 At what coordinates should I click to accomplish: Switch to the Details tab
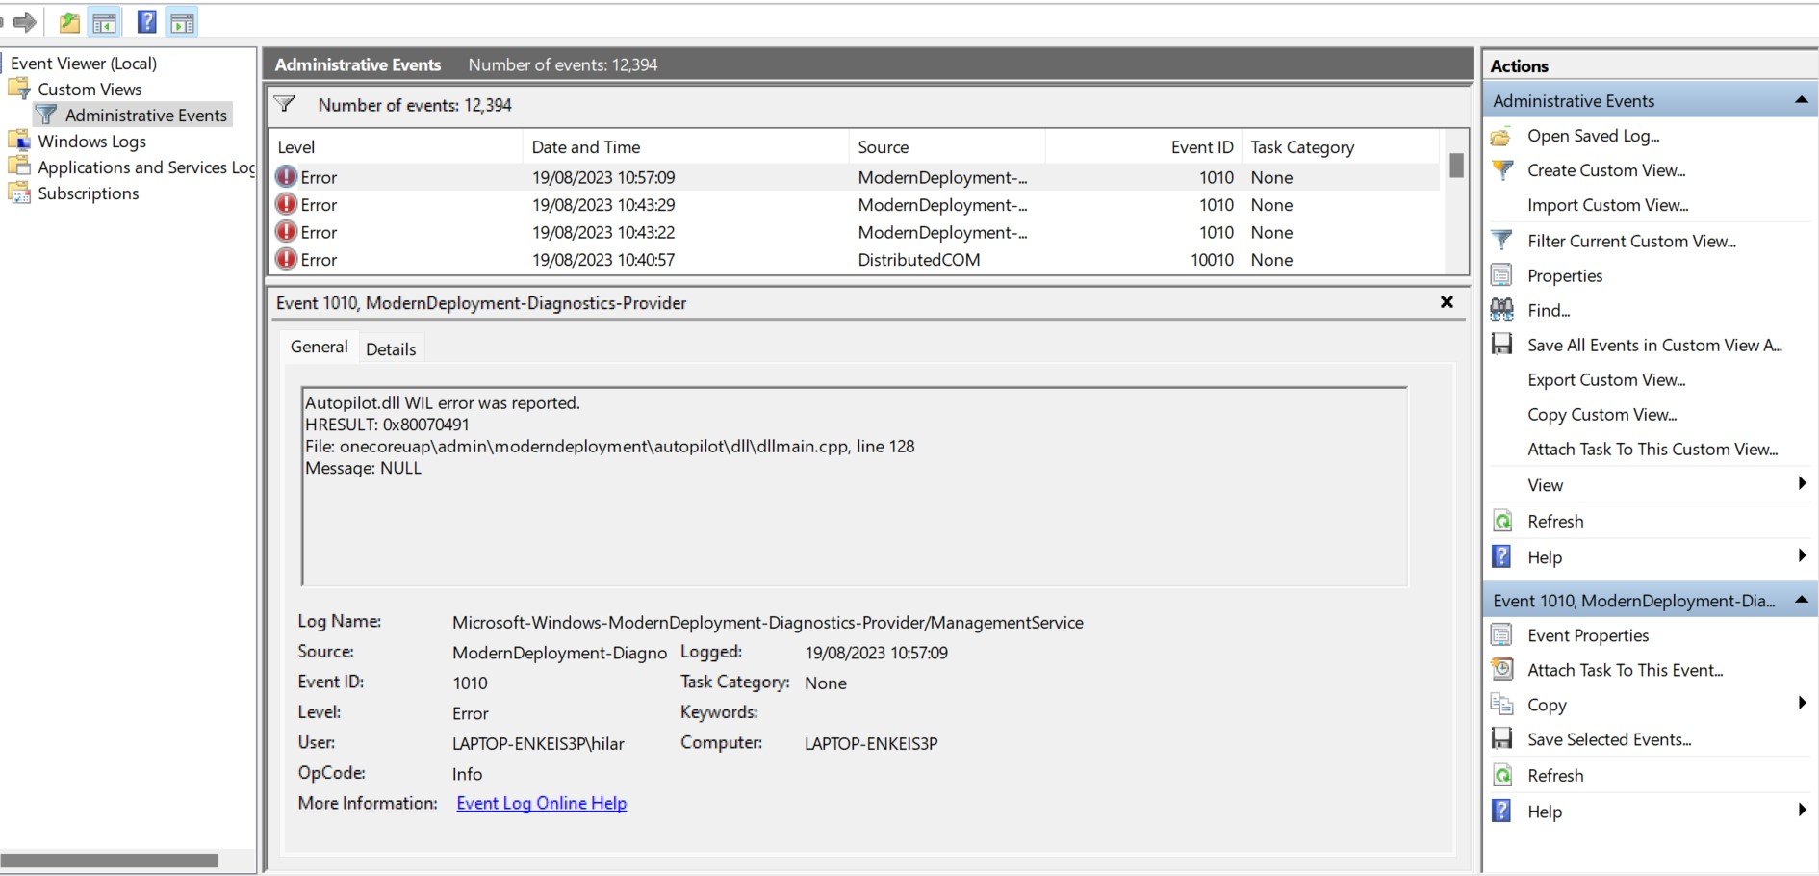click(x=391, y=348)
